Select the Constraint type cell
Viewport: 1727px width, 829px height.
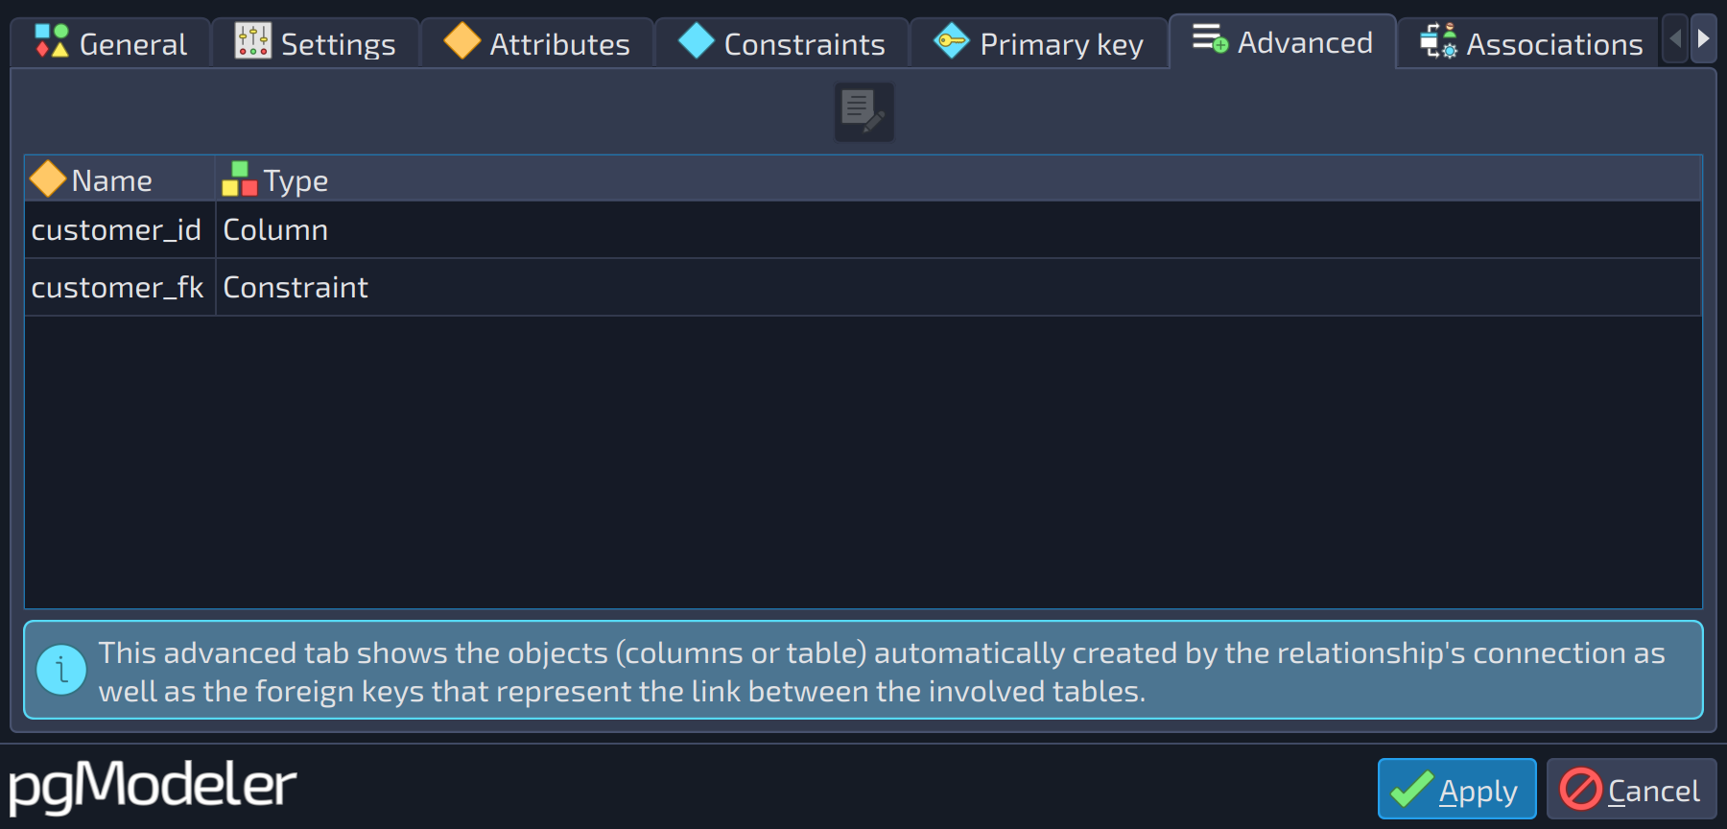pyautogui.click(x=958, y=288)
